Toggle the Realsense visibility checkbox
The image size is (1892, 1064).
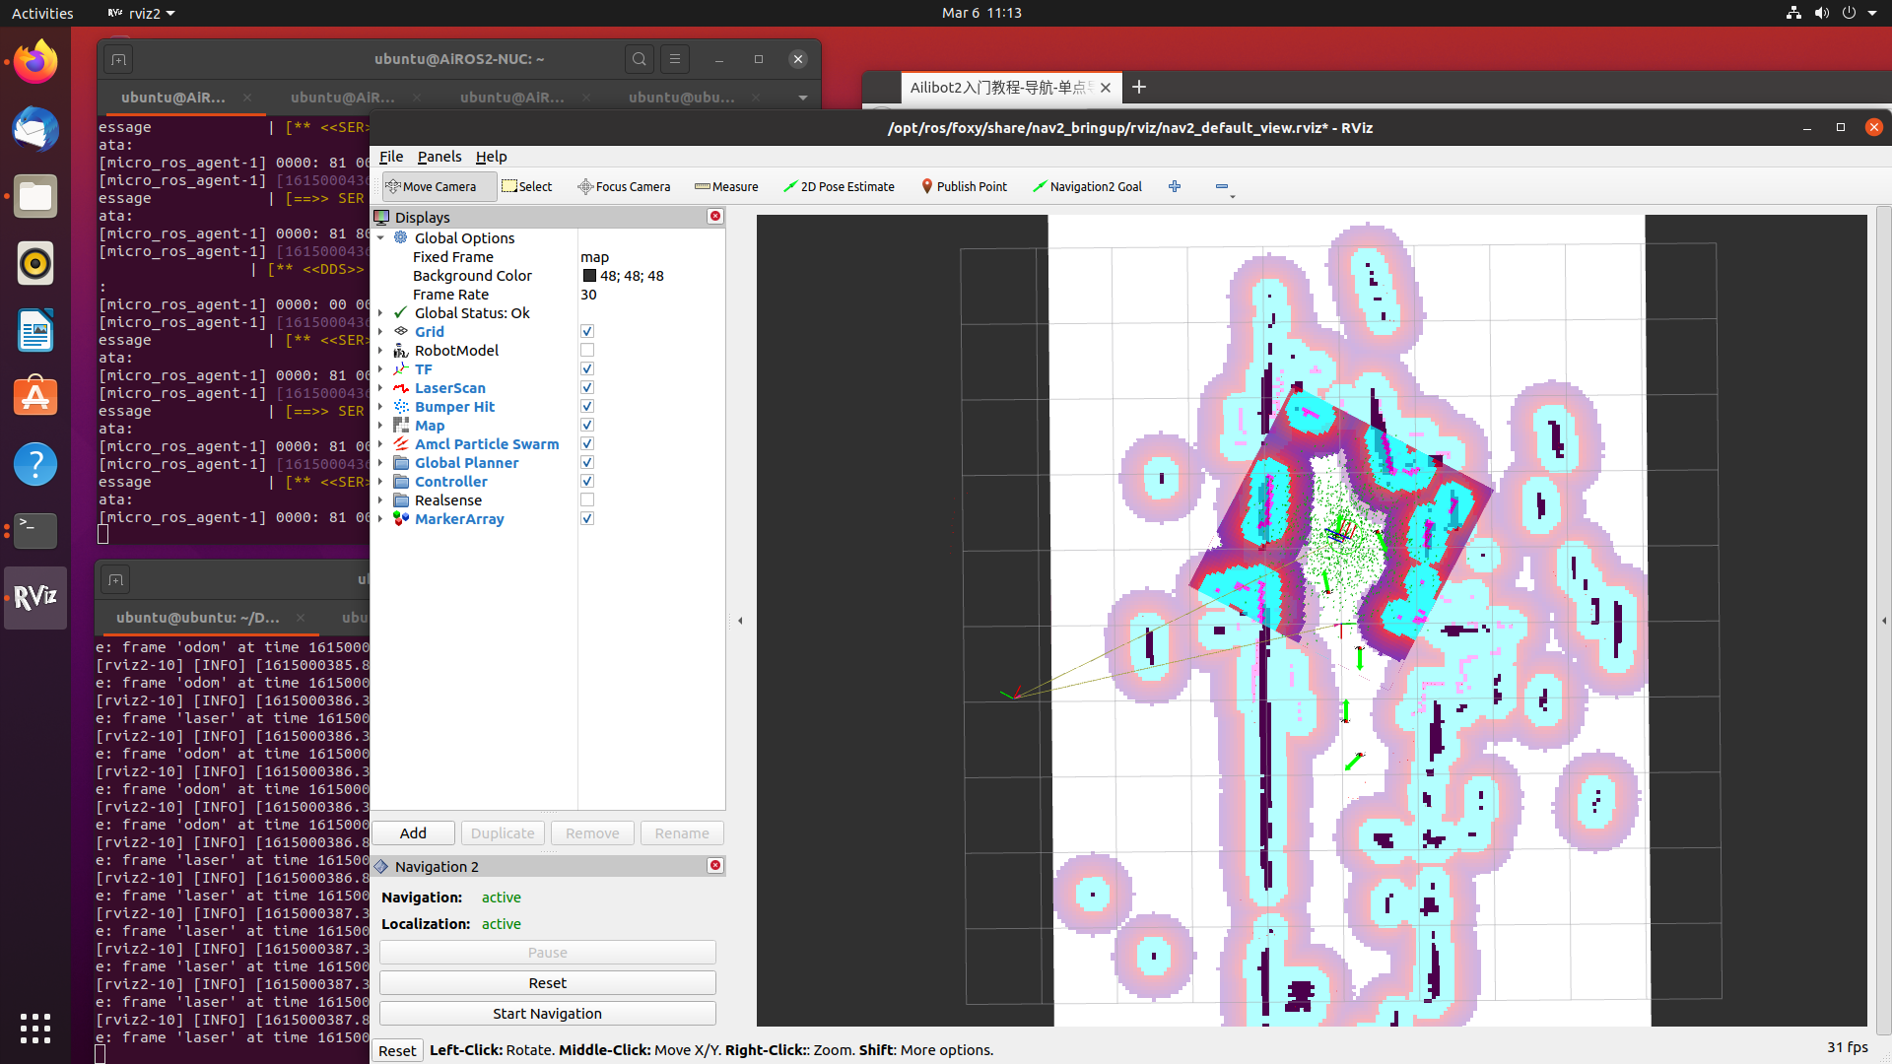click(x=586, y=500)
